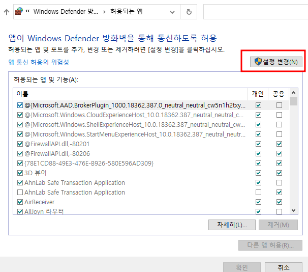Viewport: 308px width, 272px height.
Task: Select @{Microsoft.Windows.ShellExperienceHost row text
Action: click(135, 125)
